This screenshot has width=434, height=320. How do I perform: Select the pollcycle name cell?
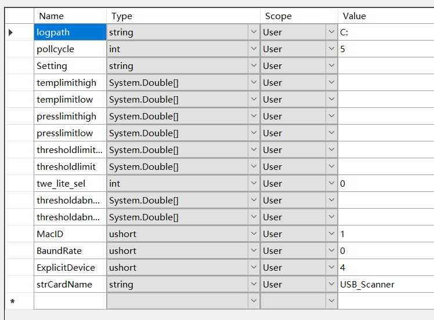click(70, 49)
